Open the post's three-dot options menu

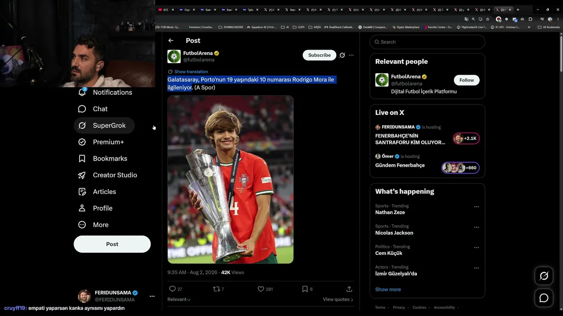pyautogui.click(x=351, y=55)
